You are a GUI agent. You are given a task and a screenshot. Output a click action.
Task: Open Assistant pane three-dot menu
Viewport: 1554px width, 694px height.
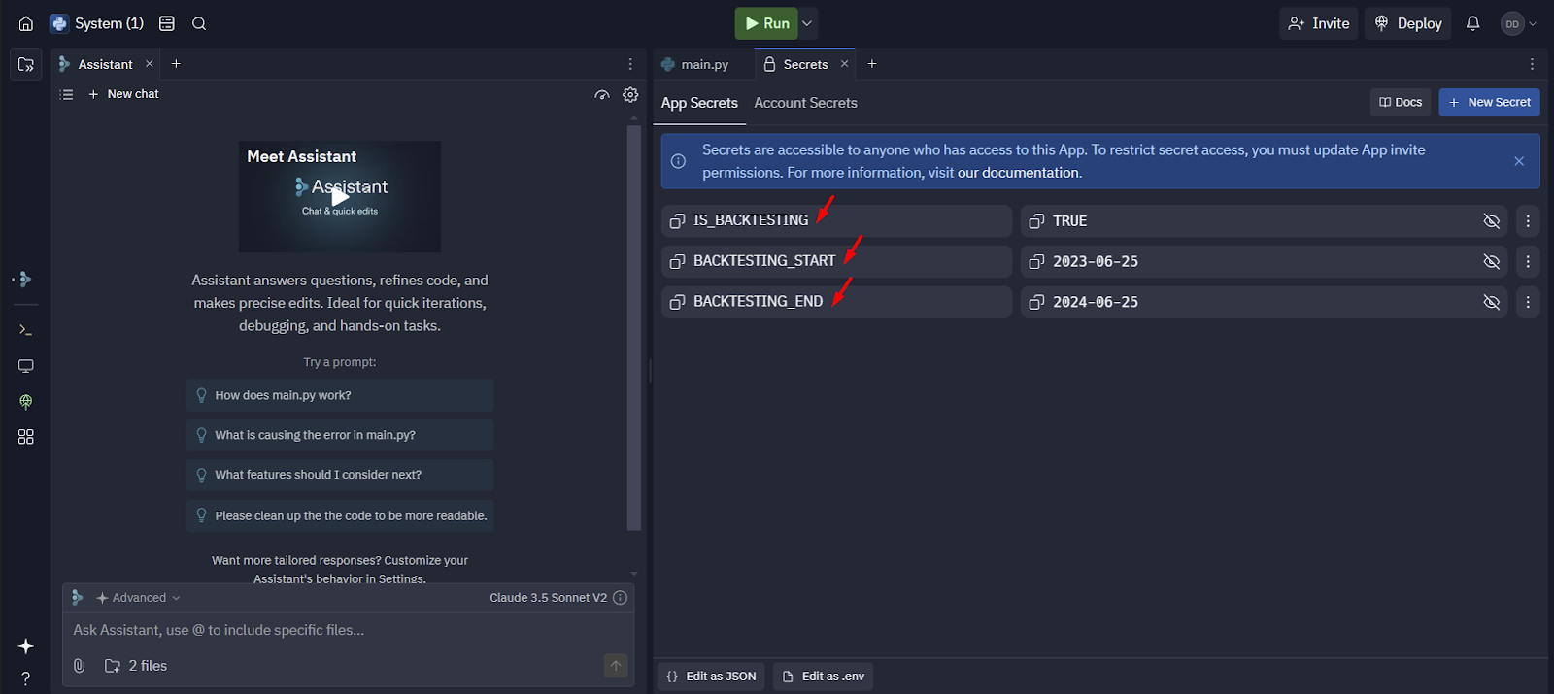click(630, 64)
